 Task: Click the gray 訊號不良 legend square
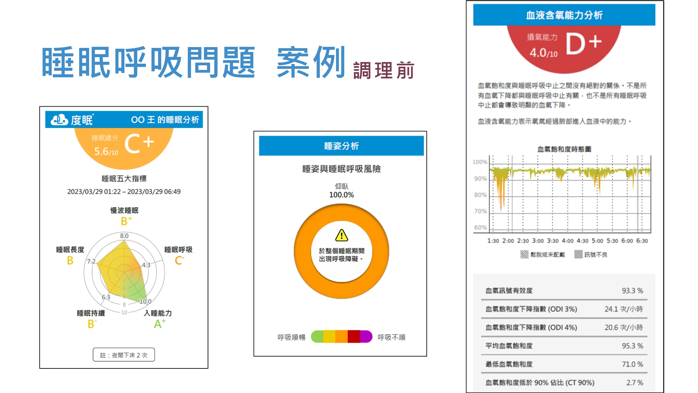(x=578, y=254)
